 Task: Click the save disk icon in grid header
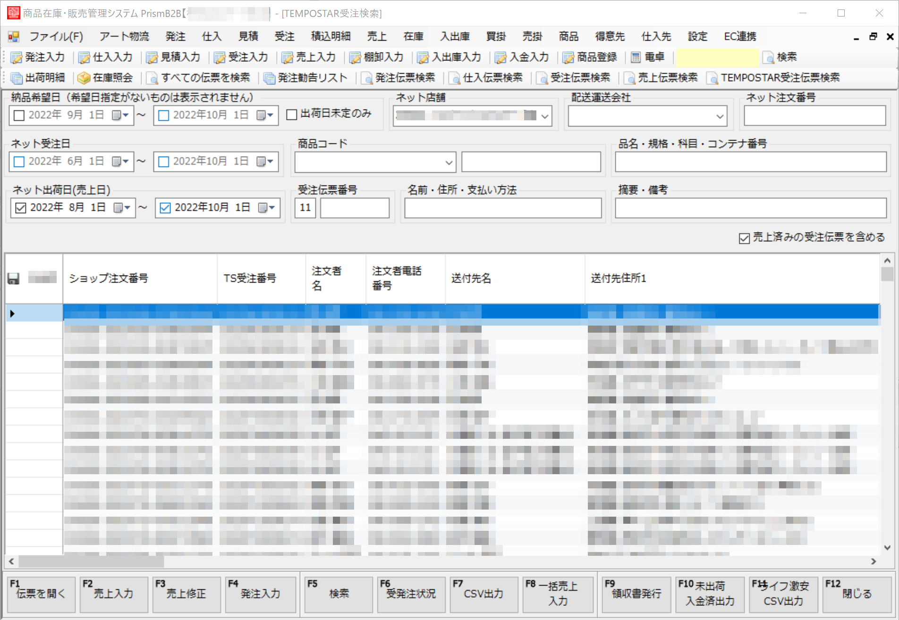click(13, 279)
